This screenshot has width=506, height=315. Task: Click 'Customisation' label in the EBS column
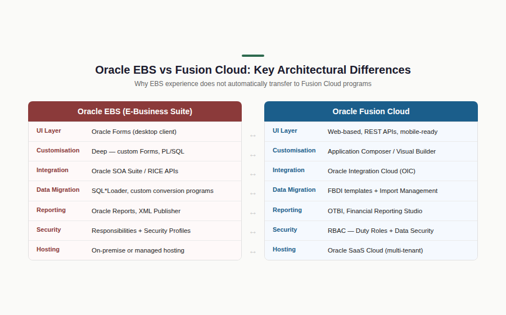click(58, 150)
